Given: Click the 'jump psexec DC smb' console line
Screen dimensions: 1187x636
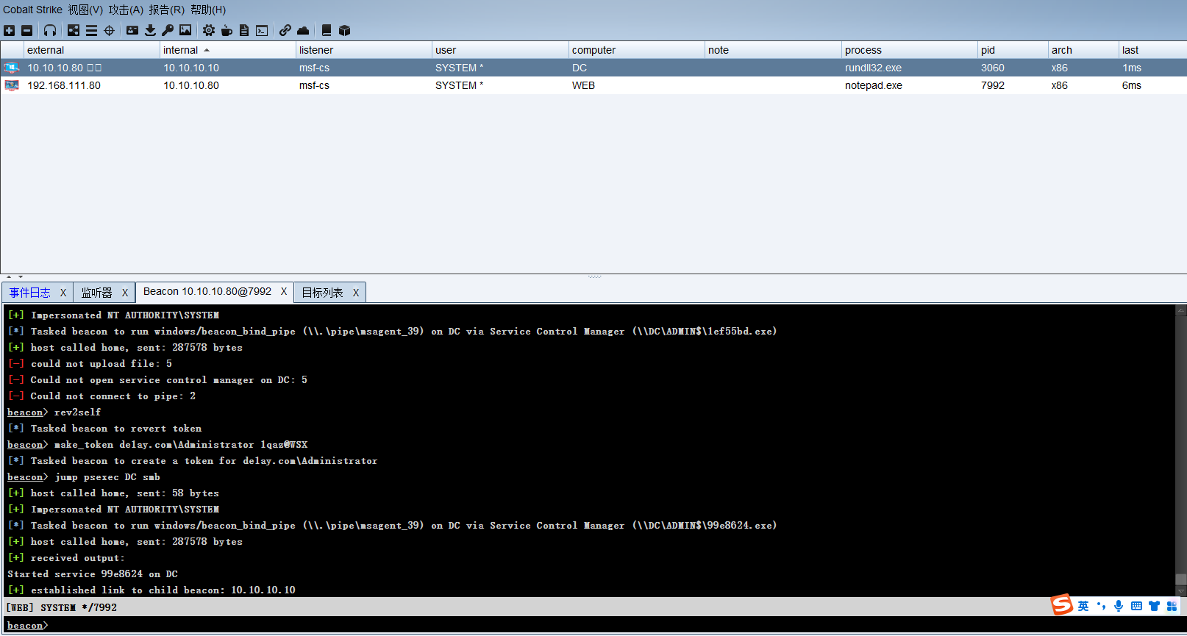Looking at the screenshot, I should click(84, 477).
